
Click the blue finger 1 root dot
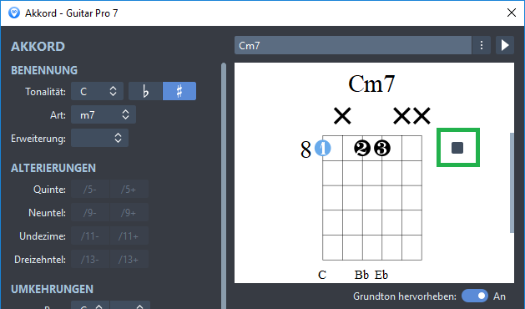pyautogui.click(x=323, y=148)
